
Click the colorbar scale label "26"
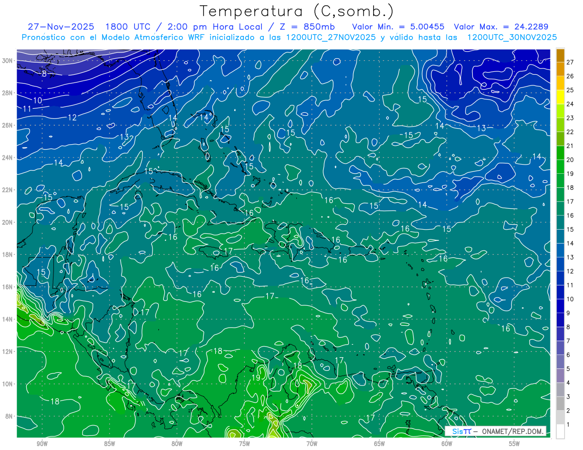click(570, 76)
